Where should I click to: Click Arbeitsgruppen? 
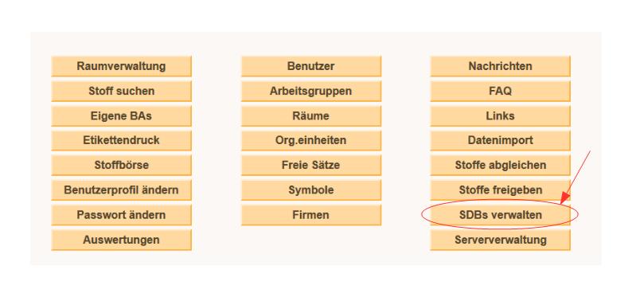pos(311,92)
